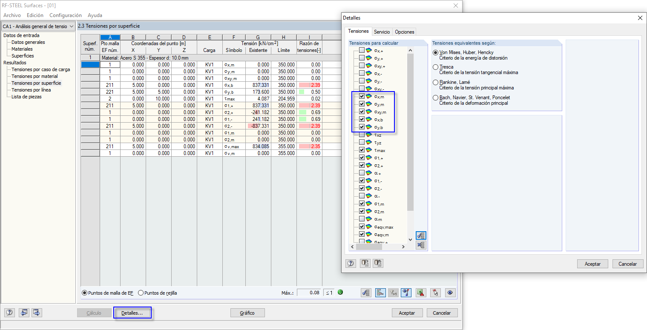Click the filter ratios greater than 1 icon

click(394, 293)
